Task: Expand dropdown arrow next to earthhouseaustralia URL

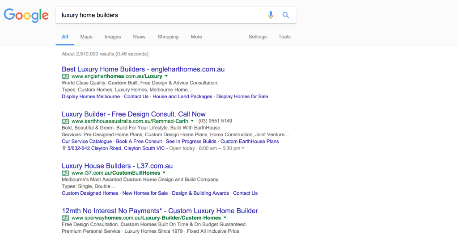Action: pyautogui.click(x=192, y=121)
